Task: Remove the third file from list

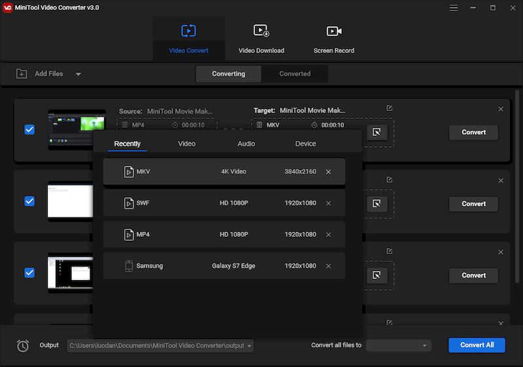Action: point(501,253)
